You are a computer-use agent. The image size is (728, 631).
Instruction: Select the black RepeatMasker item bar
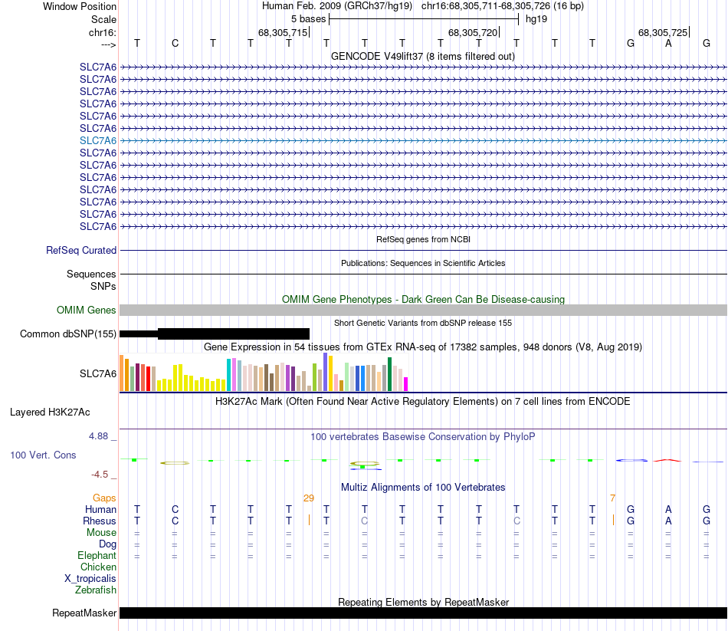coord(423,613)
